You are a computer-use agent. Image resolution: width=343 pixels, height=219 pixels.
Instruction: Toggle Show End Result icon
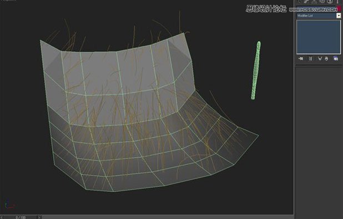pyautogui.click(x=311, y=58)
